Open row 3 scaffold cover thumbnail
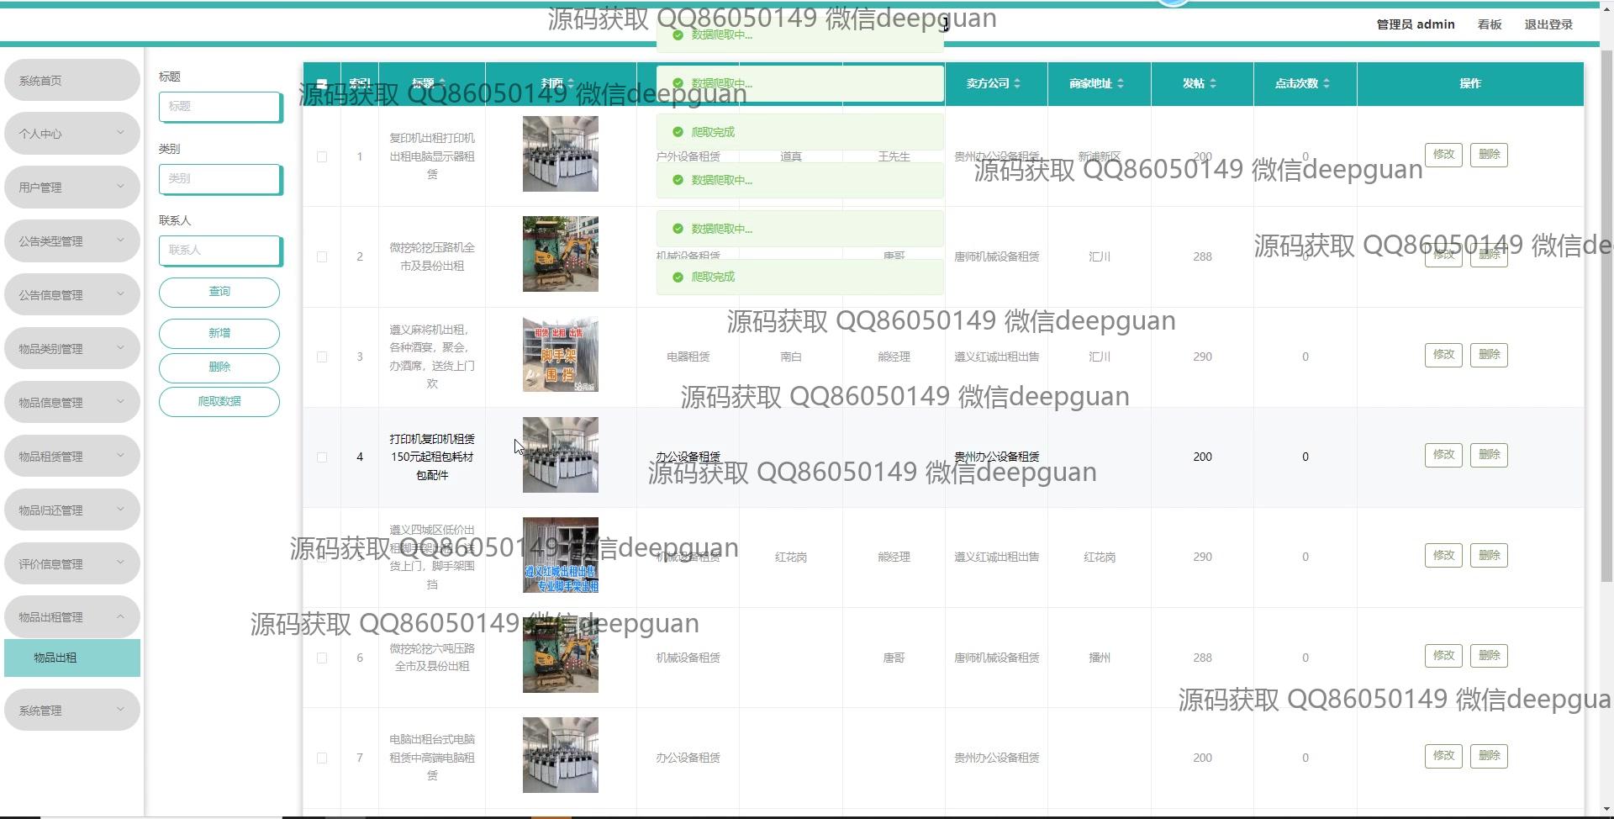 [561, 354]
